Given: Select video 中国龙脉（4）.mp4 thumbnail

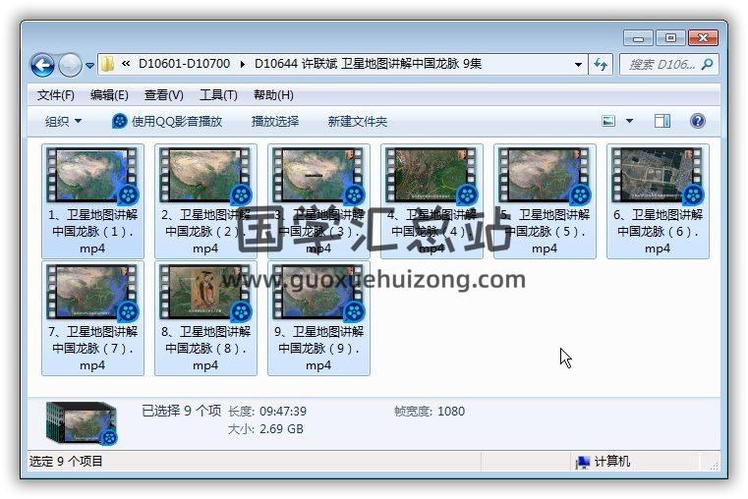Looking at the screenshot, I should coord(431,177).
